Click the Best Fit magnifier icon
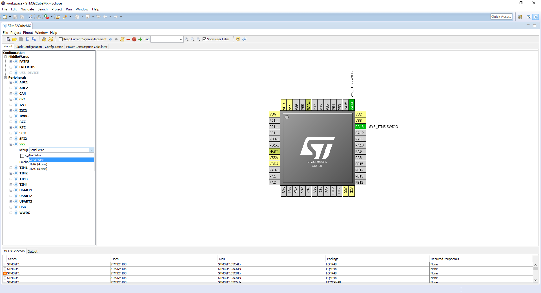The width and height of the screenshot is (541, 293). tap(192, 39)
